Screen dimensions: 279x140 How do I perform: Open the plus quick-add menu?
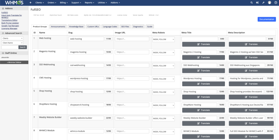tap(30, 2)
